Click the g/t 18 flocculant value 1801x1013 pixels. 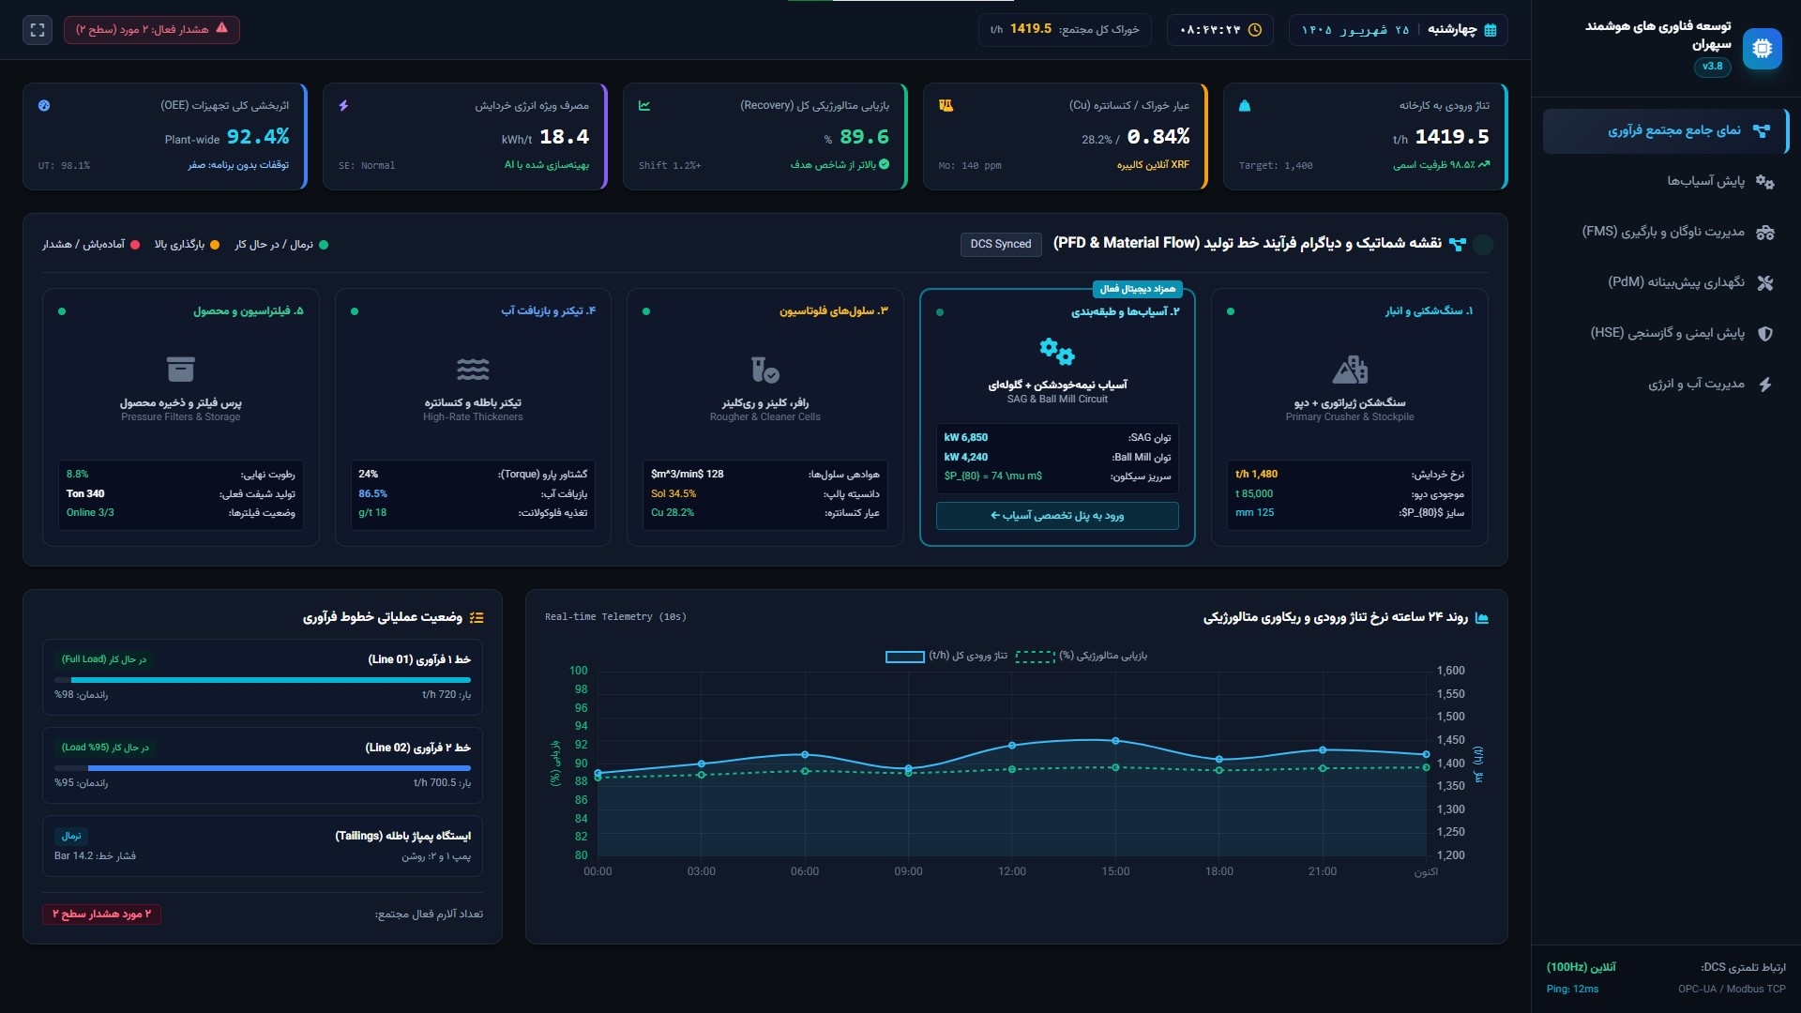[372, 513]
